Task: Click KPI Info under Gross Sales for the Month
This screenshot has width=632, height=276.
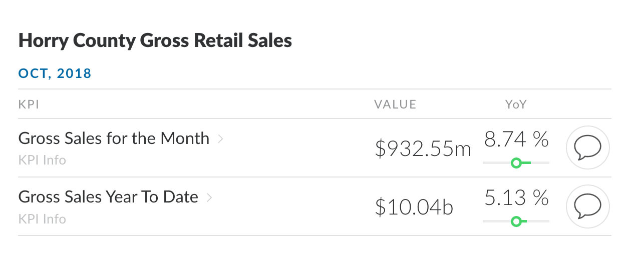Action: [42, 160]
